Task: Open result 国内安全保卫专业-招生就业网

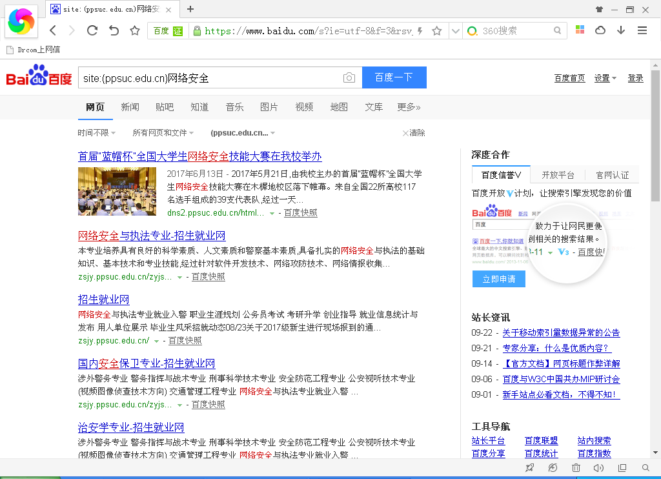Action: (x=147, y=363)
